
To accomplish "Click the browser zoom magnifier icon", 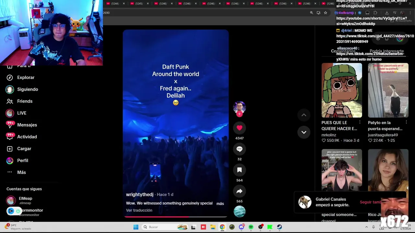I will 312,13.
